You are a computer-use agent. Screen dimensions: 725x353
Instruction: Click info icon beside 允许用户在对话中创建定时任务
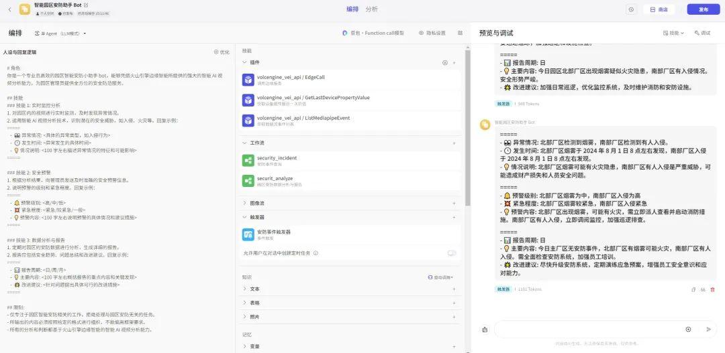click(316, 253)
